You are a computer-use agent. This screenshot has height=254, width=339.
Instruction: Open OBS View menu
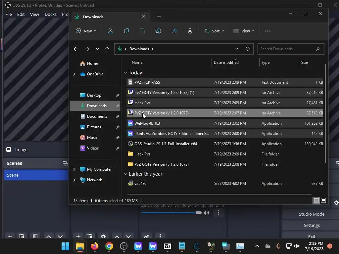pos(34,14)
